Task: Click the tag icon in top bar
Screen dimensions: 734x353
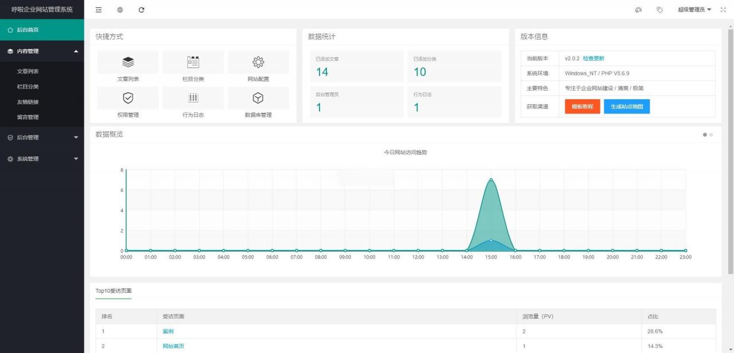Action: (x=659, y=10)
